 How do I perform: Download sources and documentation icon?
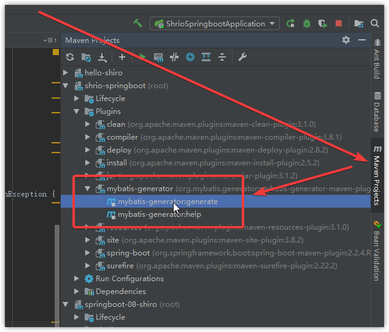(102, 57)
